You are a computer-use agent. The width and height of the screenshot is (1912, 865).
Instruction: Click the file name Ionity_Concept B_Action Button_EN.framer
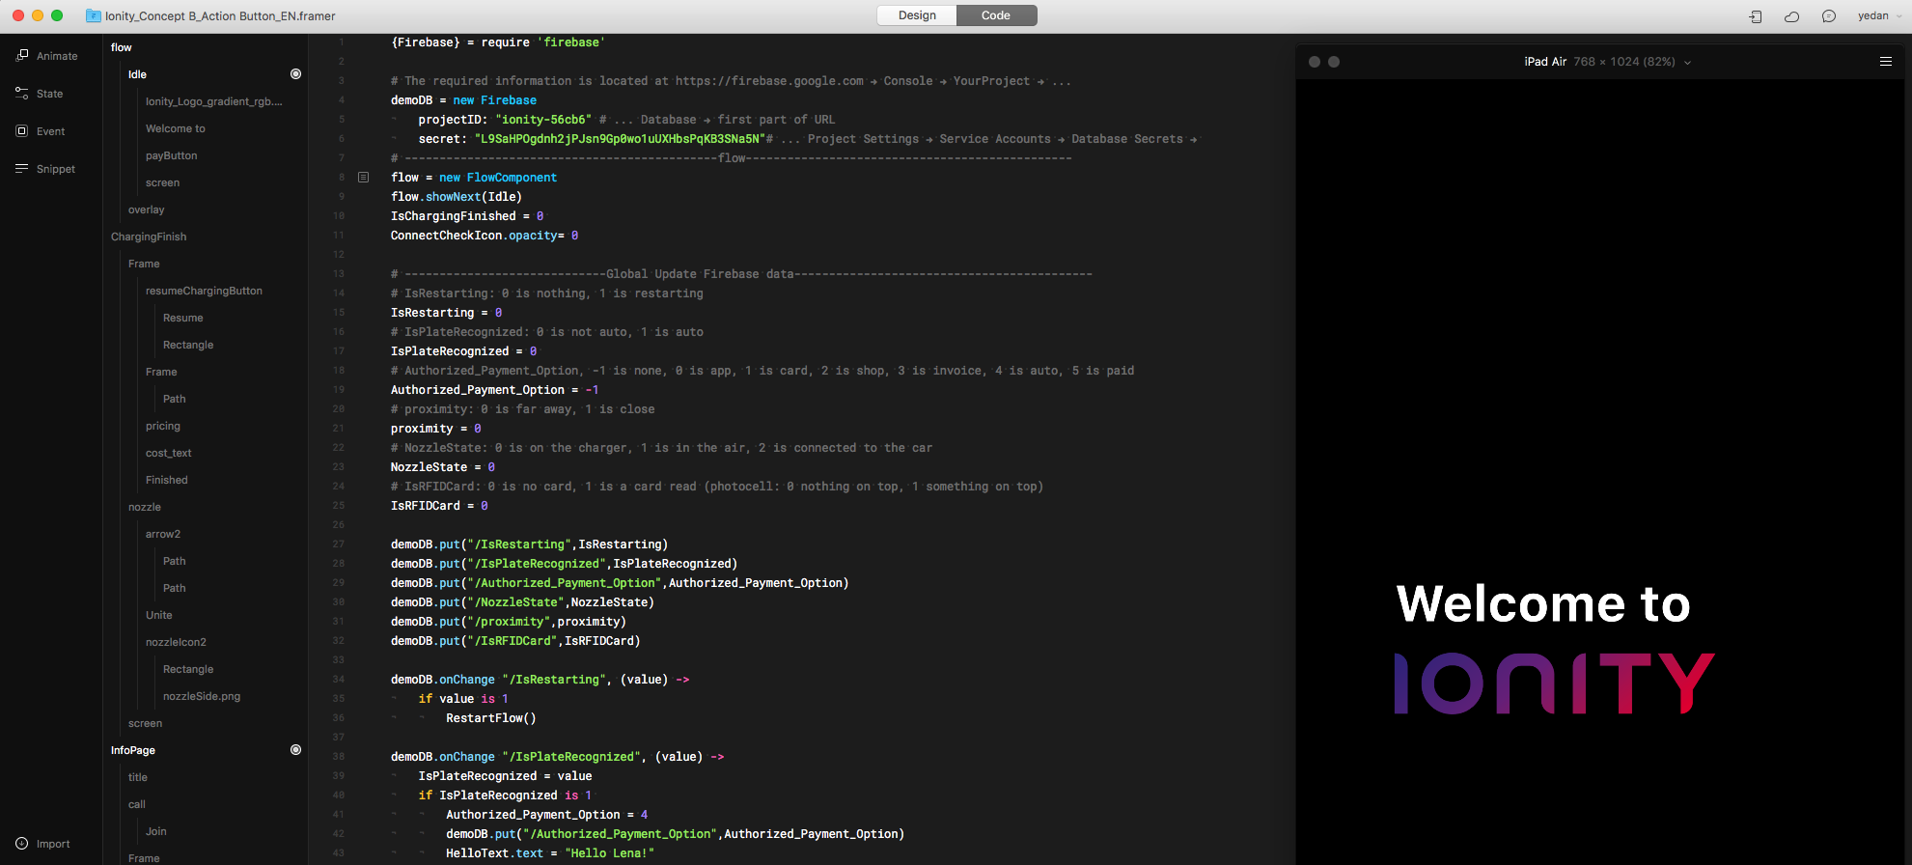[221, 16]
